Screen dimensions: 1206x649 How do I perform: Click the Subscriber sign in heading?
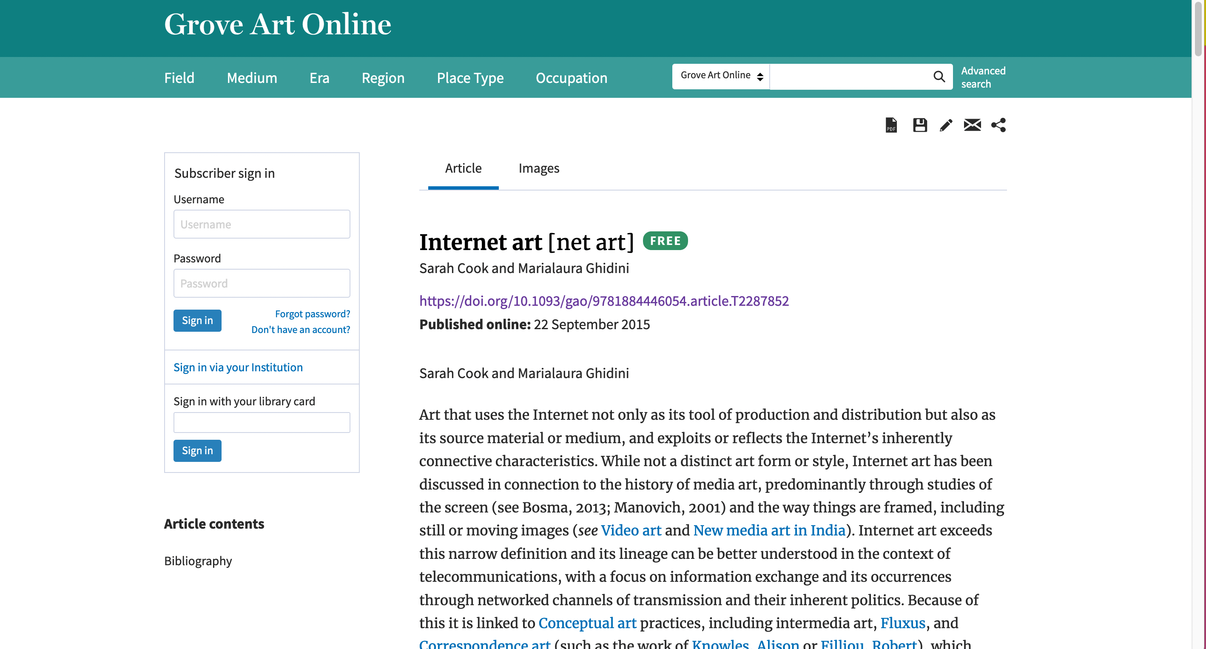[224, 173]
